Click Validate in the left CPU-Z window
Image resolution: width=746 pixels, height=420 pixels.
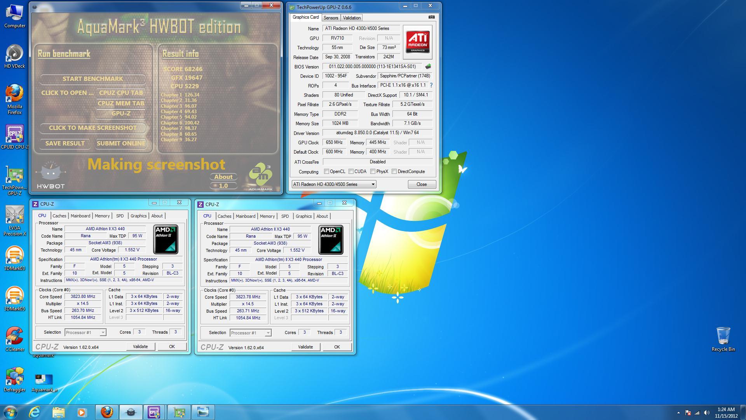pos(140,346)
